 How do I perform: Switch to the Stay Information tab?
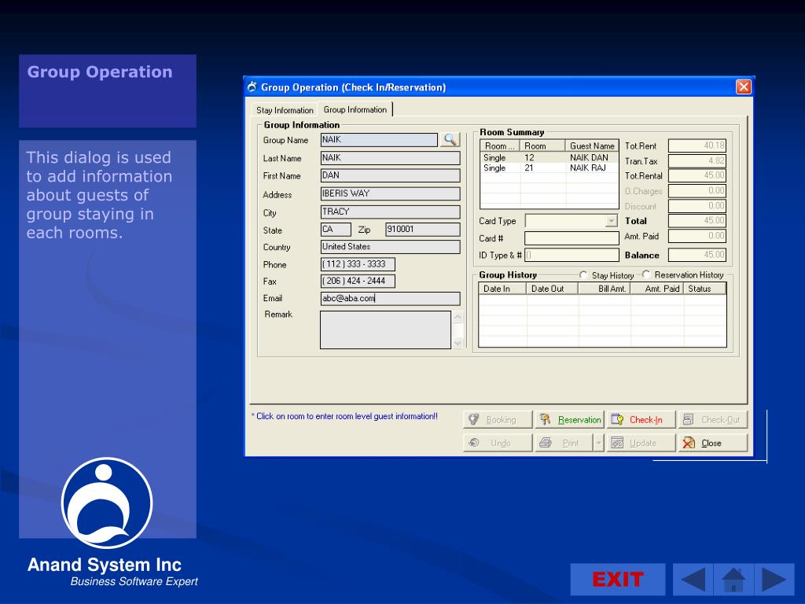pyautogui.click(x=285, y=110)
